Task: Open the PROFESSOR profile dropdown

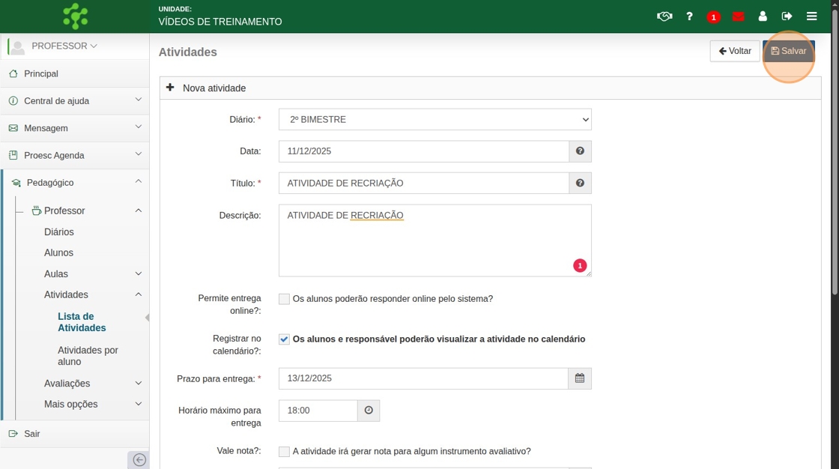Action: coord(64,46)
